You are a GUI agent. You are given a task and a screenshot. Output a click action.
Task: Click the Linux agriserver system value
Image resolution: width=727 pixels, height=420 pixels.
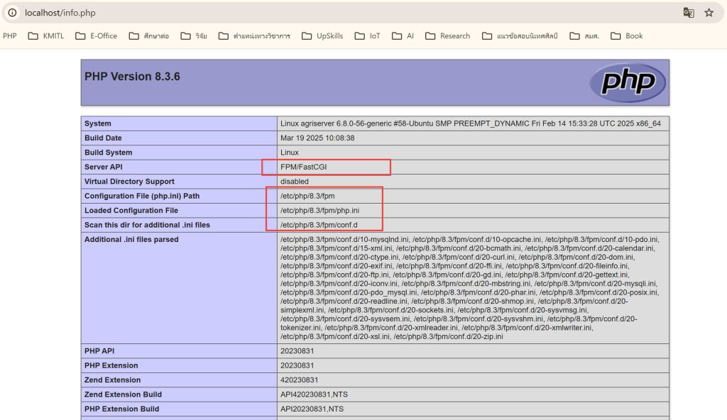(x=470, y=123)
